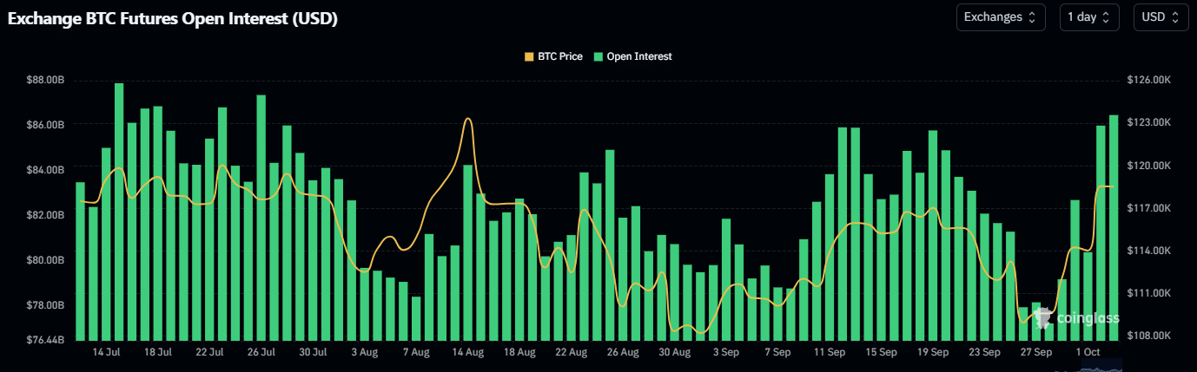Image resolution: width=1197 pixels, height=372 pixels.
Task: Click the 14 Aug date label on x-axis
Action: (467, 353)
